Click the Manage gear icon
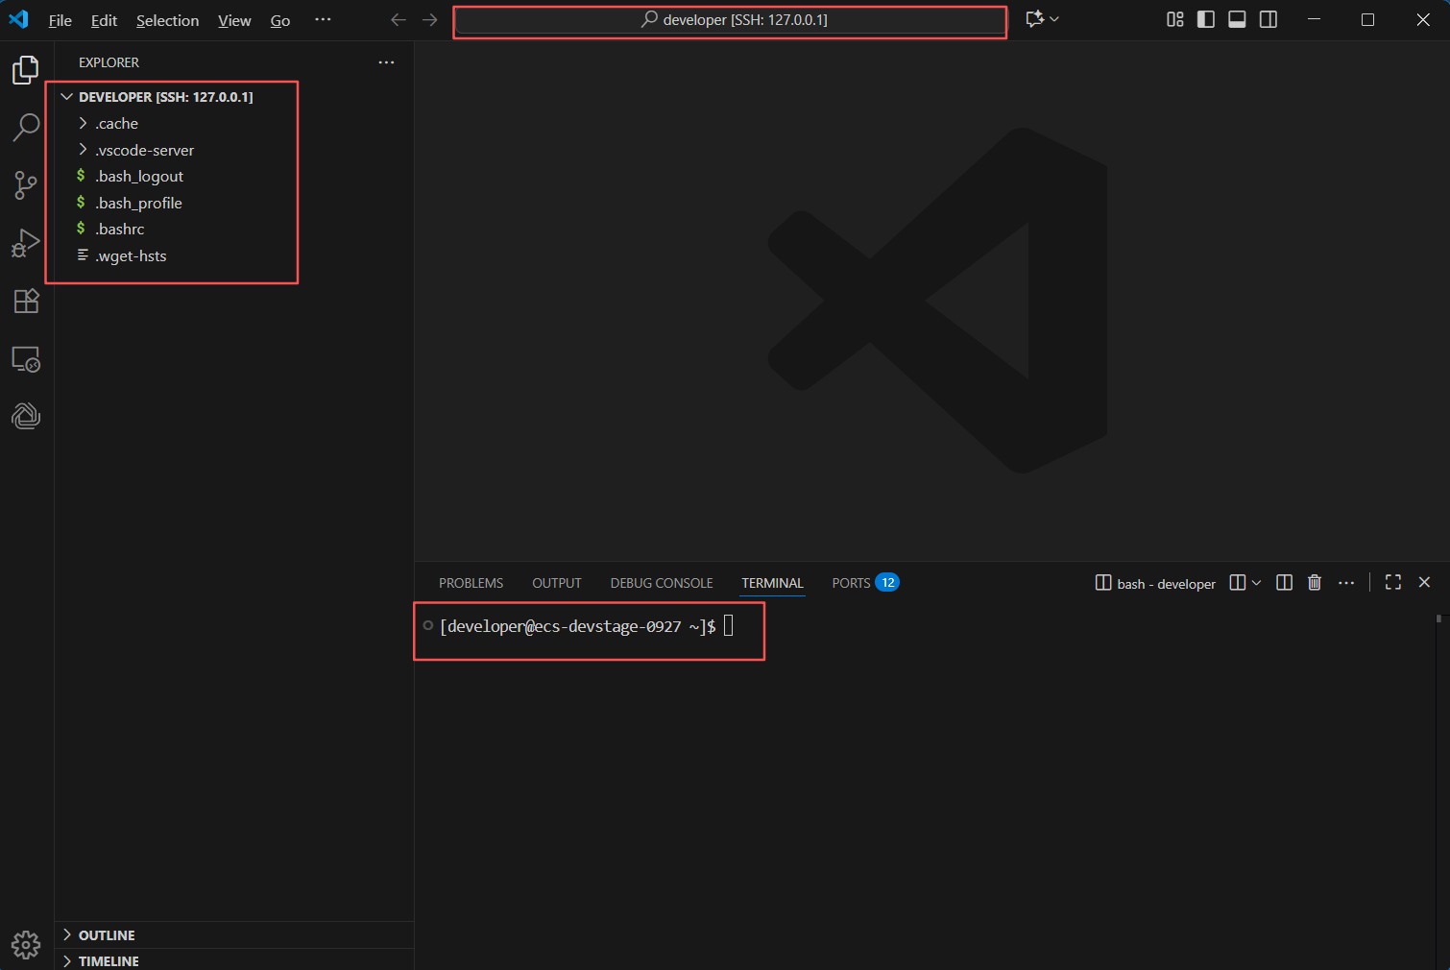Screen dimensions: 1450x970 tap(26, 945)
